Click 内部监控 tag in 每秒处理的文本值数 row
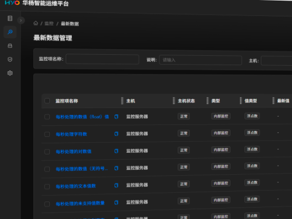 point(221,183)
